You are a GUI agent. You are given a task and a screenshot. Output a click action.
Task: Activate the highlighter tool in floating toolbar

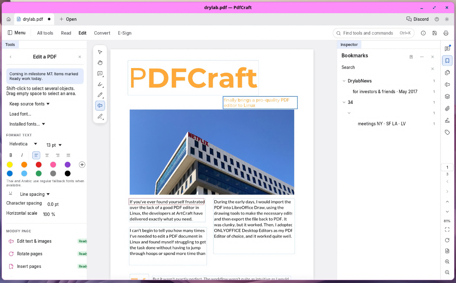click(100, 84)
